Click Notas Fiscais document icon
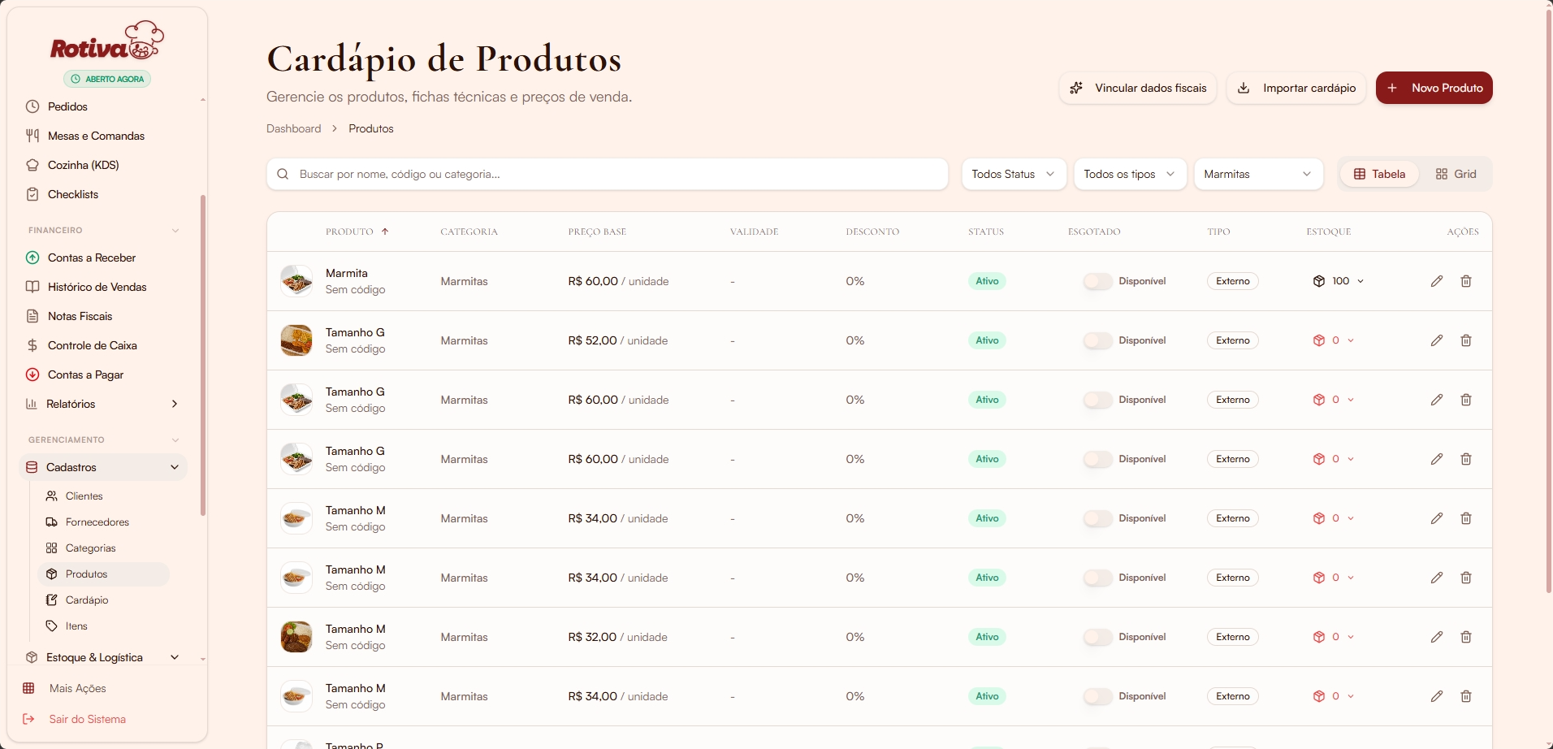Viewport: 1553px width, 749px height. click(32, 316)
